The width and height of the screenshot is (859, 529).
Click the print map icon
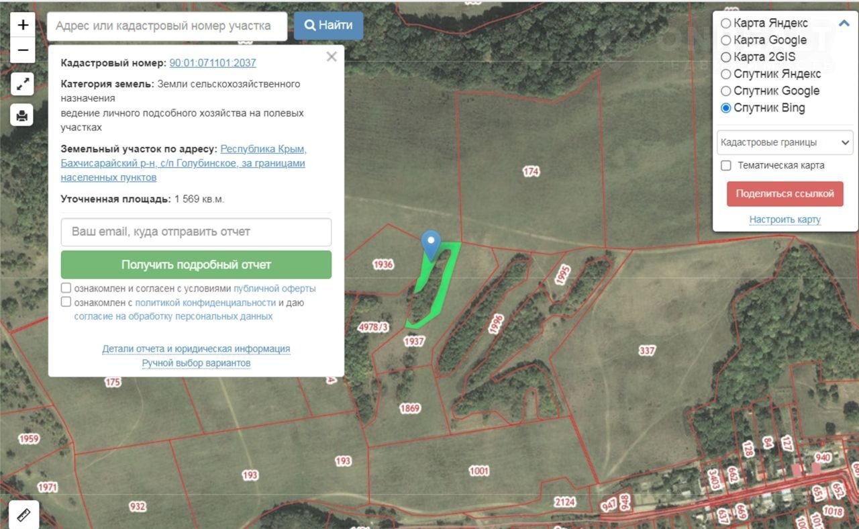(22, 115)
